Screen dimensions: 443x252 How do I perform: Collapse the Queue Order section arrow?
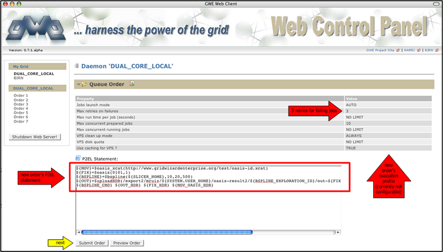[x=78, y=85]
